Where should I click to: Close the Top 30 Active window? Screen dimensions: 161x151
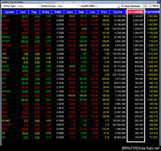[158, 2]
